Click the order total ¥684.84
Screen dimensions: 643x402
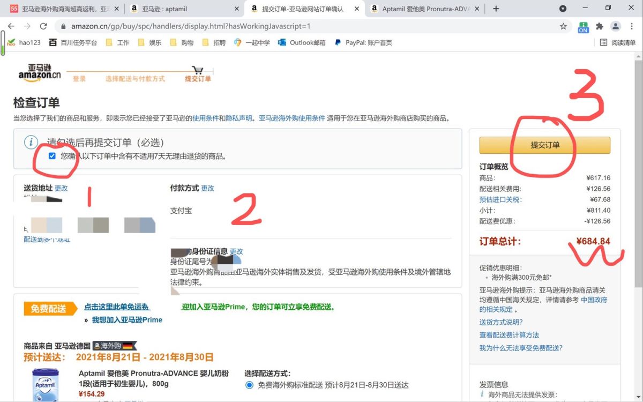[x=593, y=241]
